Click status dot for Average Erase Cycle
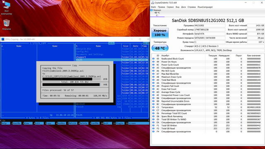The image size is (265, 149). pyautogui.click(x=153, y=92)
